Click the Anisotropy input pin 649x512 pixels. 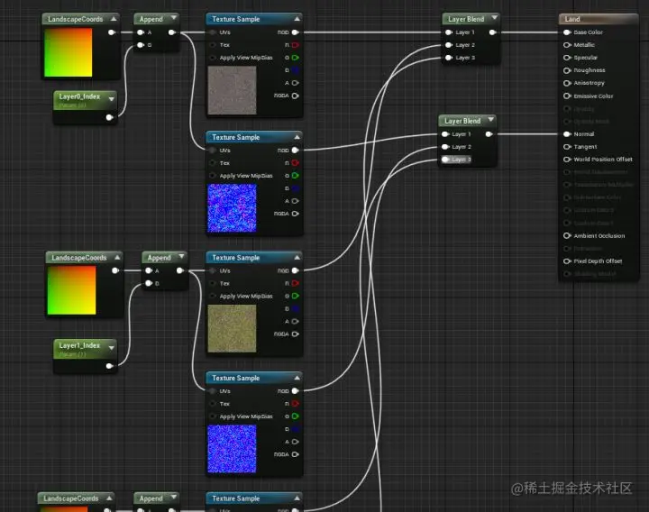(567, 83)
